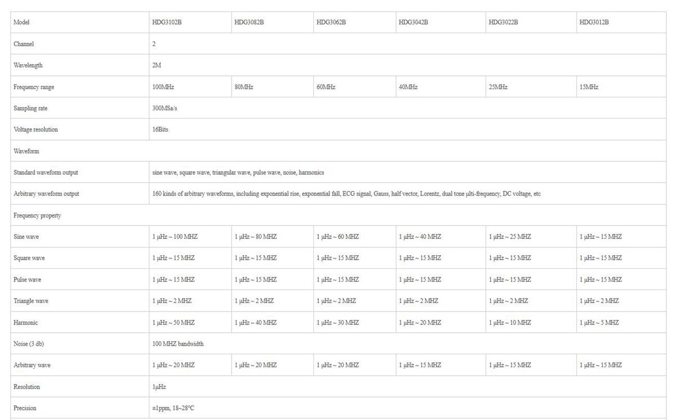The height and width of the screenshot is (420, 676).
Task: Click the ±1ppm precision value
Action: tap(173, 408)
